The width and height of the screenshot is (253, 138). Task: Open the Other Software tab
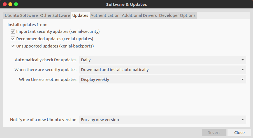click(x=55, y=15)
